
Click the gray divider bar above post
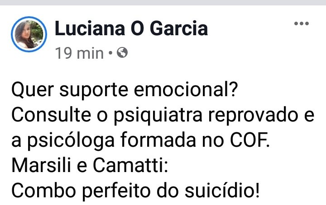coord(163,3)
